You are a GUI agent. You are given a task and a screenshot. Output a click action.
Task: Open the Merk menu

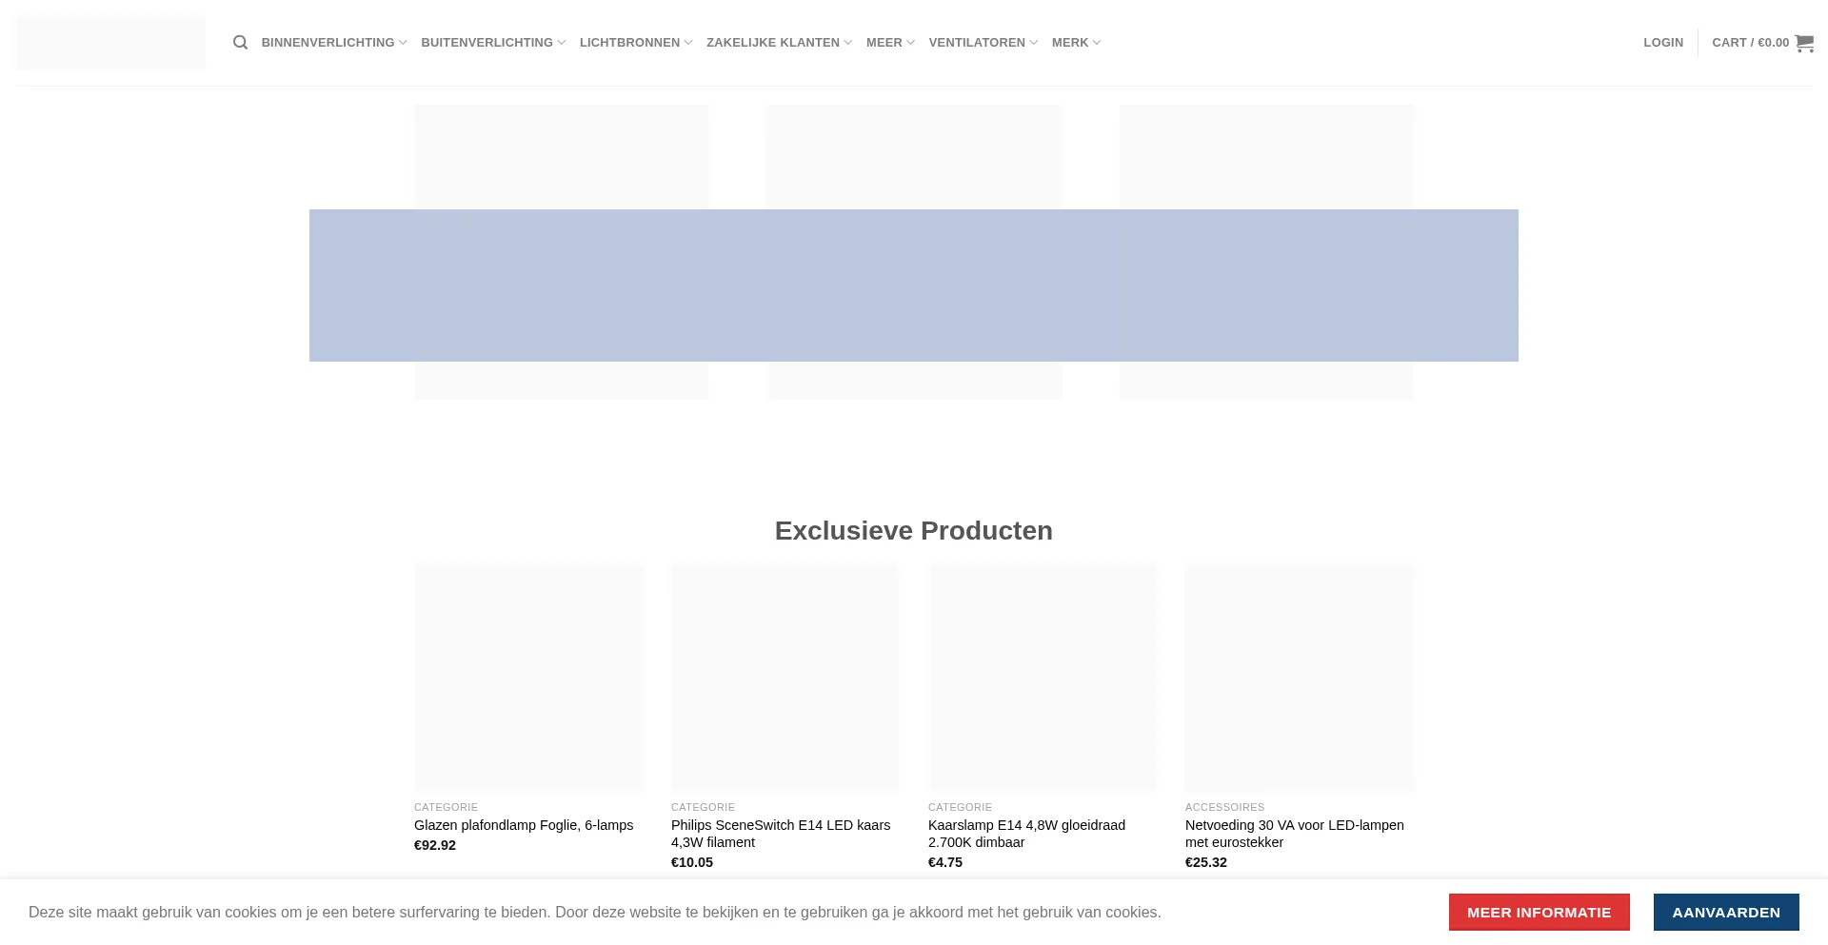point(1076,43)
